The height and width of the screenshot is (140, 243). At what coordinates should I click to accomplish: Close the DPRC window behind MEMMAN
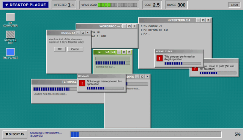(x=147, y=77)
